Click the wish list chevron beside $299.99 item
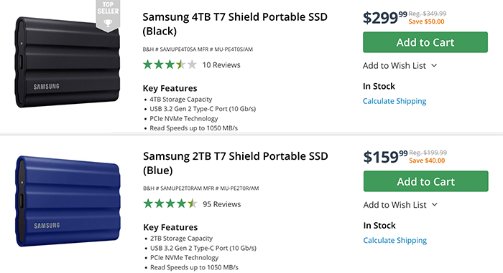This screenshot has width=503, height=273. tap(434, 66)
